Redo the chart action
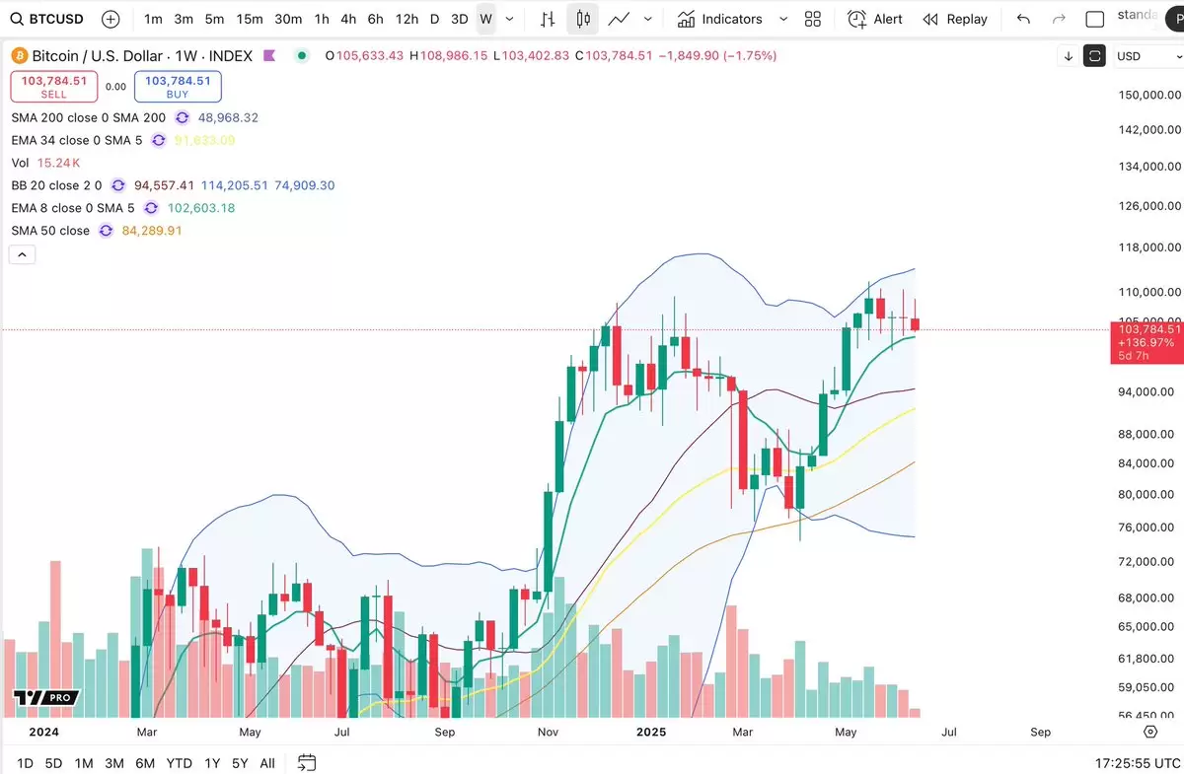Viewport: 1184px width, 774px height. pos(1059,19)
